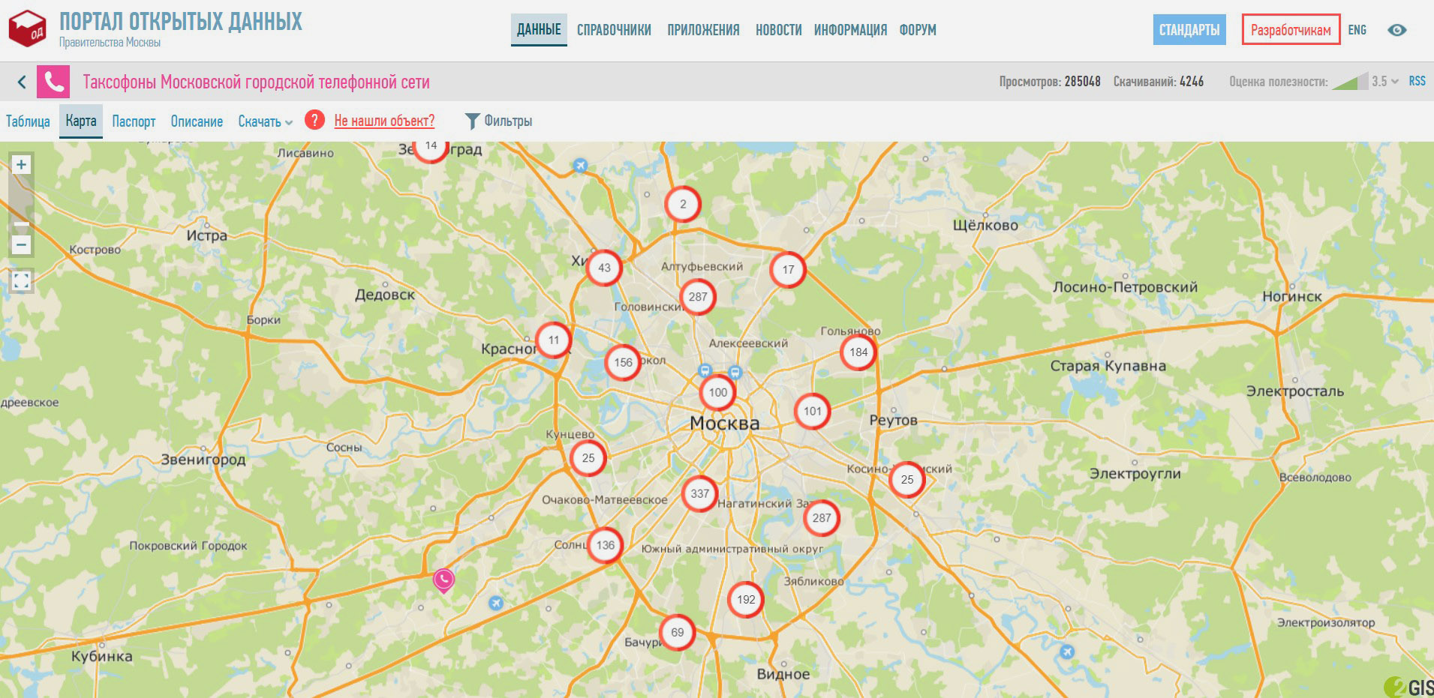Open cluster marker 192
Image resolution: width=1434 pixels, height=698 pixels.
point(745,599)
